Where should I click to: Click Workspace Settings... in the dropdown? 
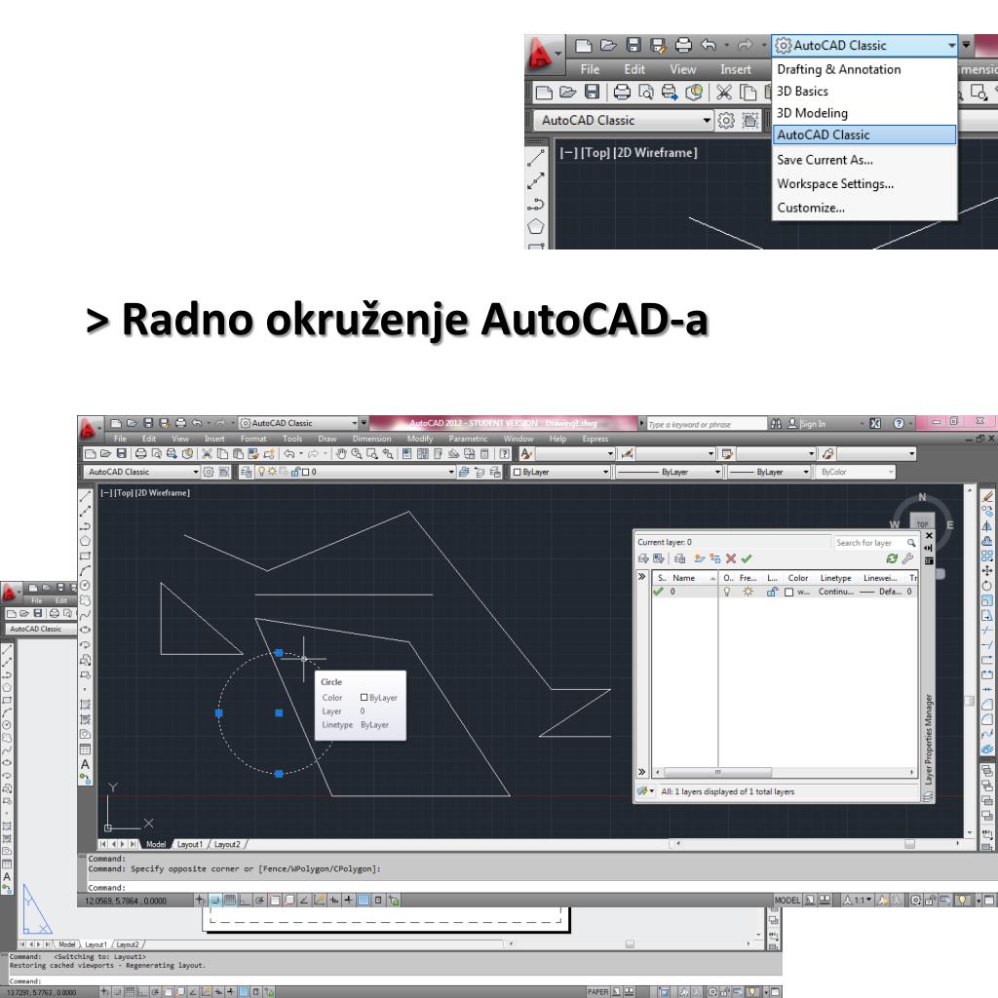(834, 183)
